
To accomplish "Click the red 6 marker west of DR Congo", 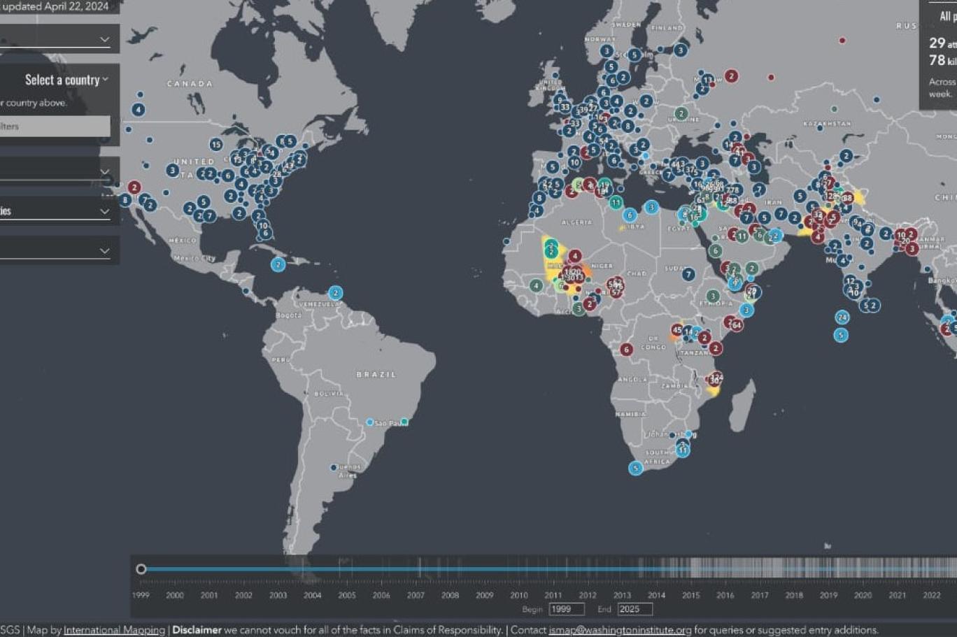I will coord(626,349).
